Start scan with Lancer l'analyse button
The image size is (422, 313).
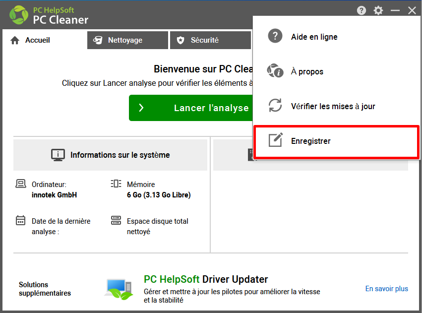[191, 108]
